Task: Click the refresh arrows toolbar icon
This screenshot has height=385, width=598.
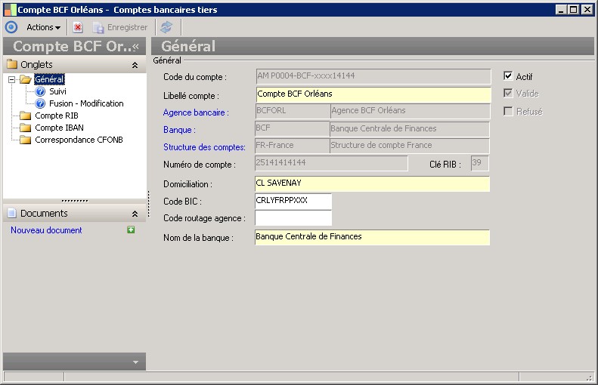Action: [166, 27]
